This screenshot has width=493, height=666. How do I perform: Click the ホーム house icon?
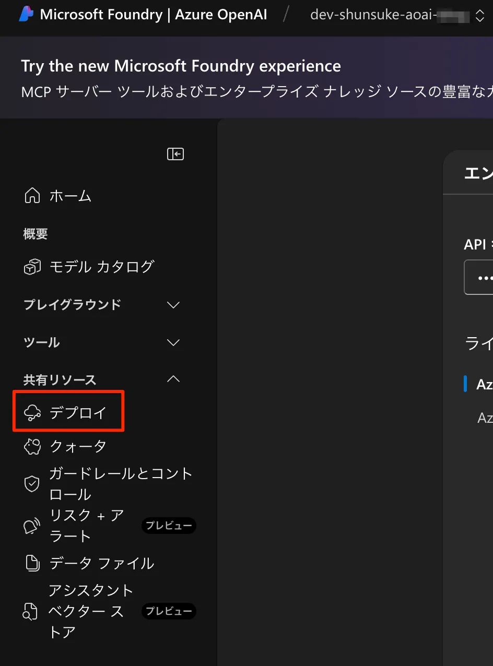click(32, 196)
